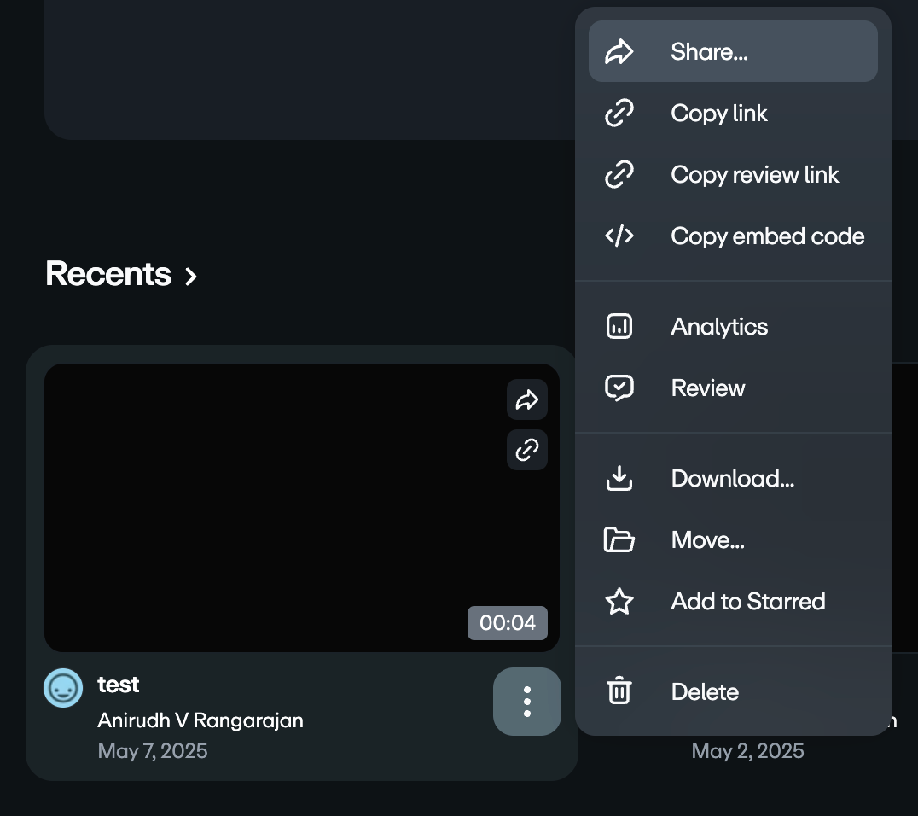Click the share arrow icon on test thumbnail
The width and height of the screenshot is (918, 816).
(527, 400)
